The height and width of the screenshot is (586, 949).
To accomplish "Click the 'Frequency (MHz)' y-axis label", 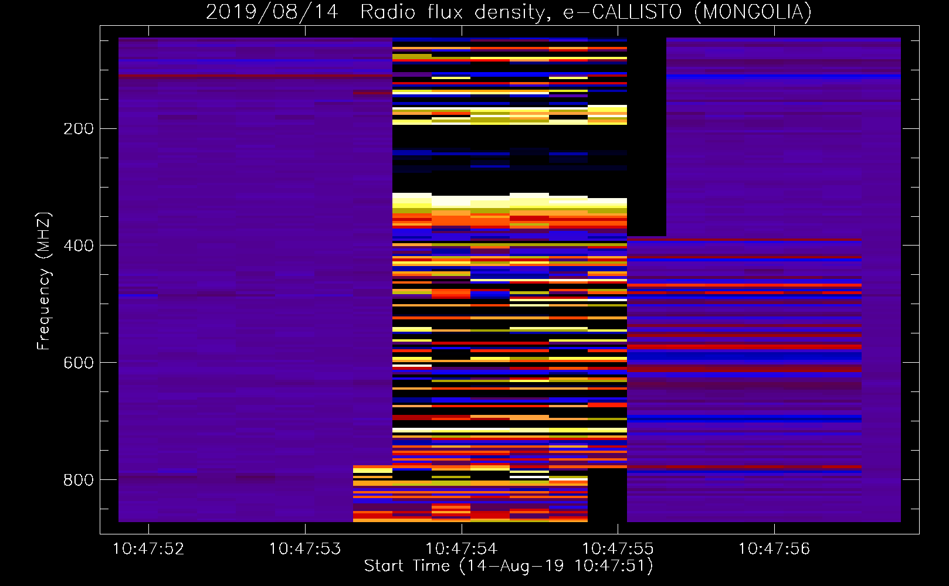I will pyautogui.click(x=44, y=281).
